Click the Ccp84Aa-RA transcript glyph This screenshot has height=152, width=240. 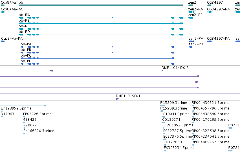pyautogui.click(x=3, y=12)
